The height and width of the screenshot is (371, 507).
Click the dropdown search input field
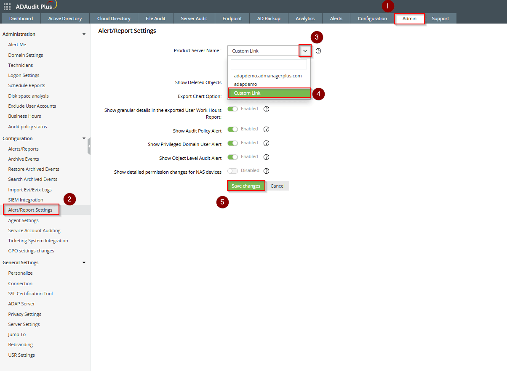pos(269,64)
